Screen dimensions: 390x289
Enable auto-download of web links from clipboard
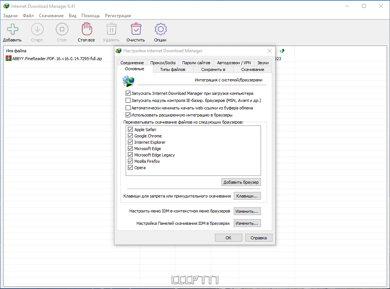pos(128,108)
